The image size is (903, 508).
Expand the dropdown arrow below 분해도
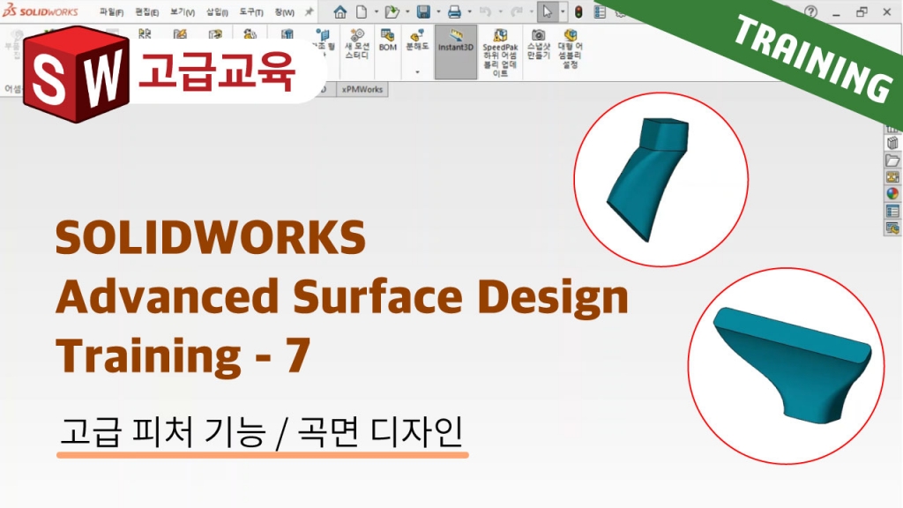tap(417, 72)
